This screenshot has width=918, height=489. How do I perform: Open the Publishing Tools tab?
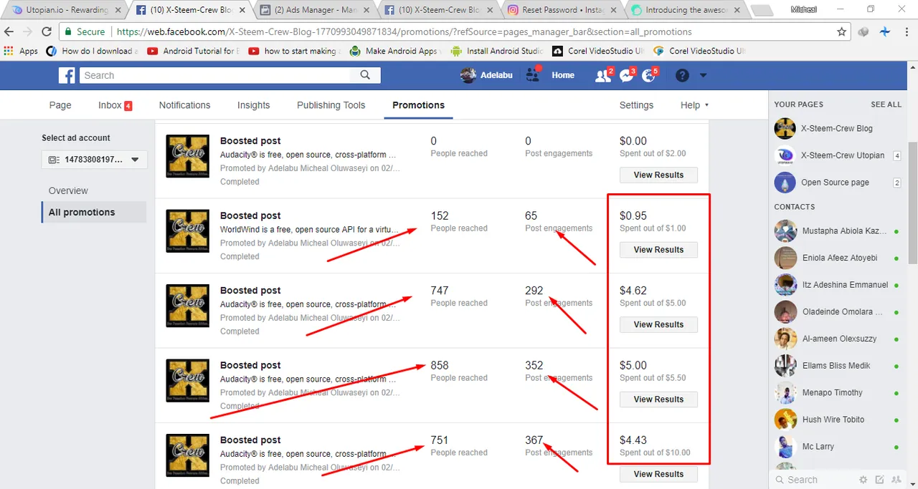coord(331,105)
